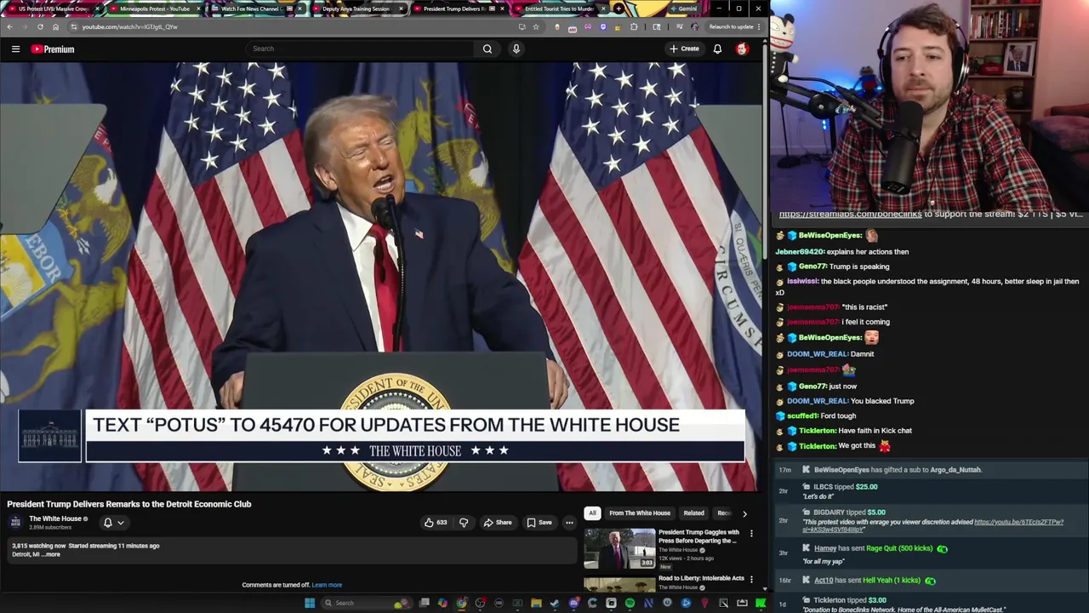Expand the subscription notification bell dropdown

click(113, 523)
